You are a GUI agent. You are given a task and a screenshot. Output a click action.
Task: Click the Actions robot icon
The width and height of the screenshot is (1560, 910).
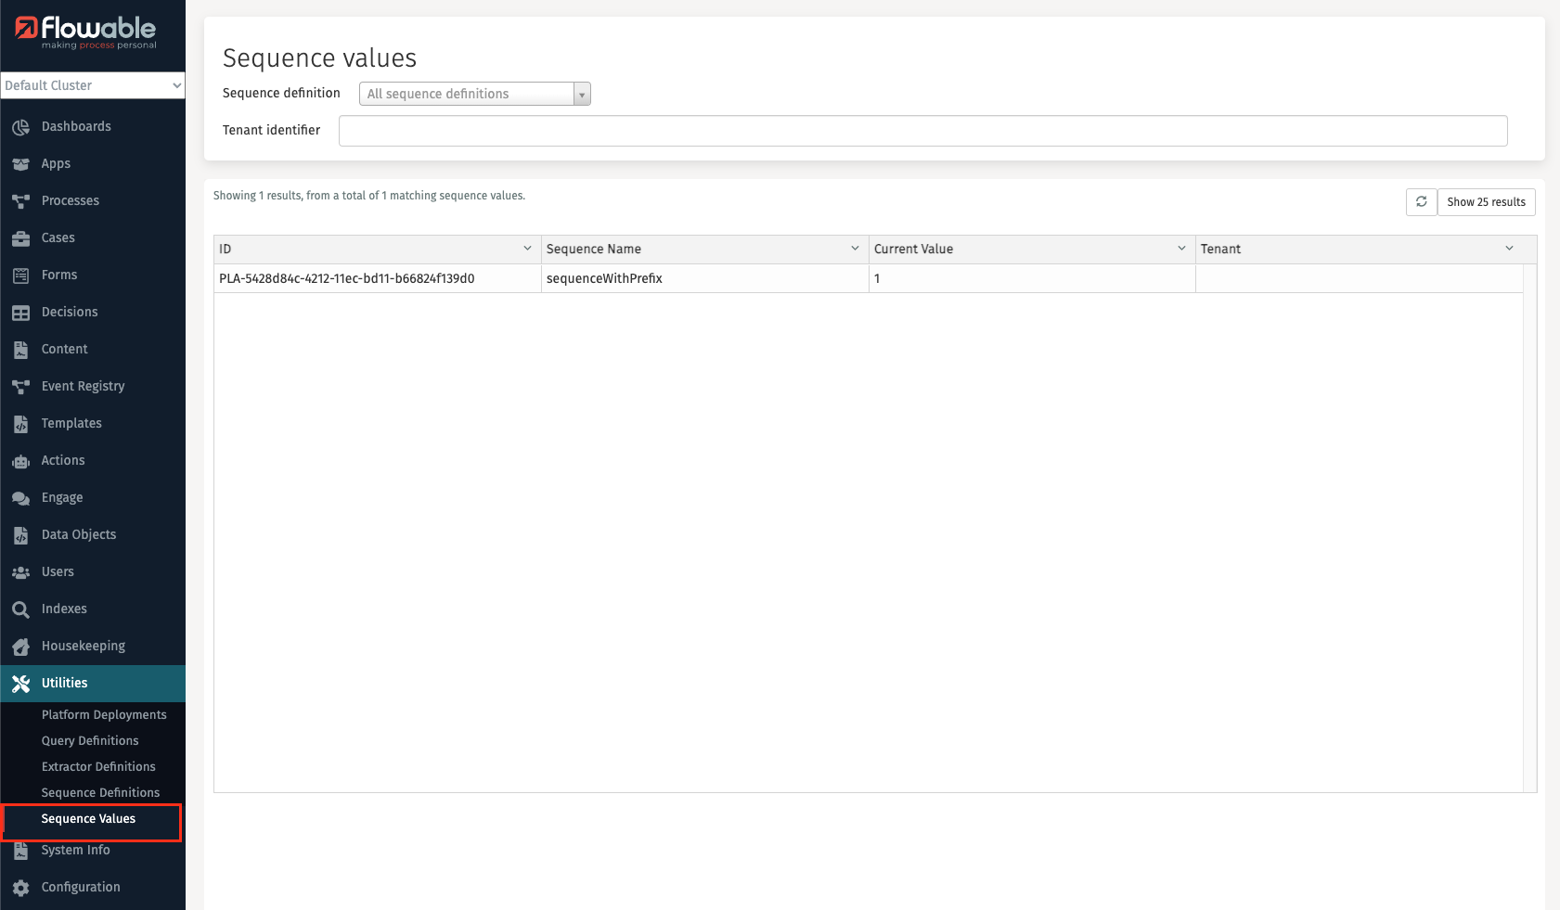[20, 461]
